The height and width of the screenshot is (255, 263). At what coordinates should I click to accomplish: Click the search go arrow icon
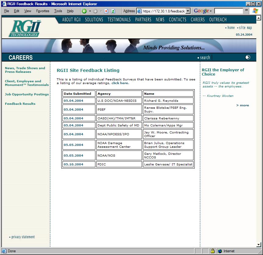248,57
